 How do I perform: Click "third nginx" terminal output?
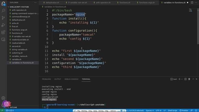click(x=49, y=100)
